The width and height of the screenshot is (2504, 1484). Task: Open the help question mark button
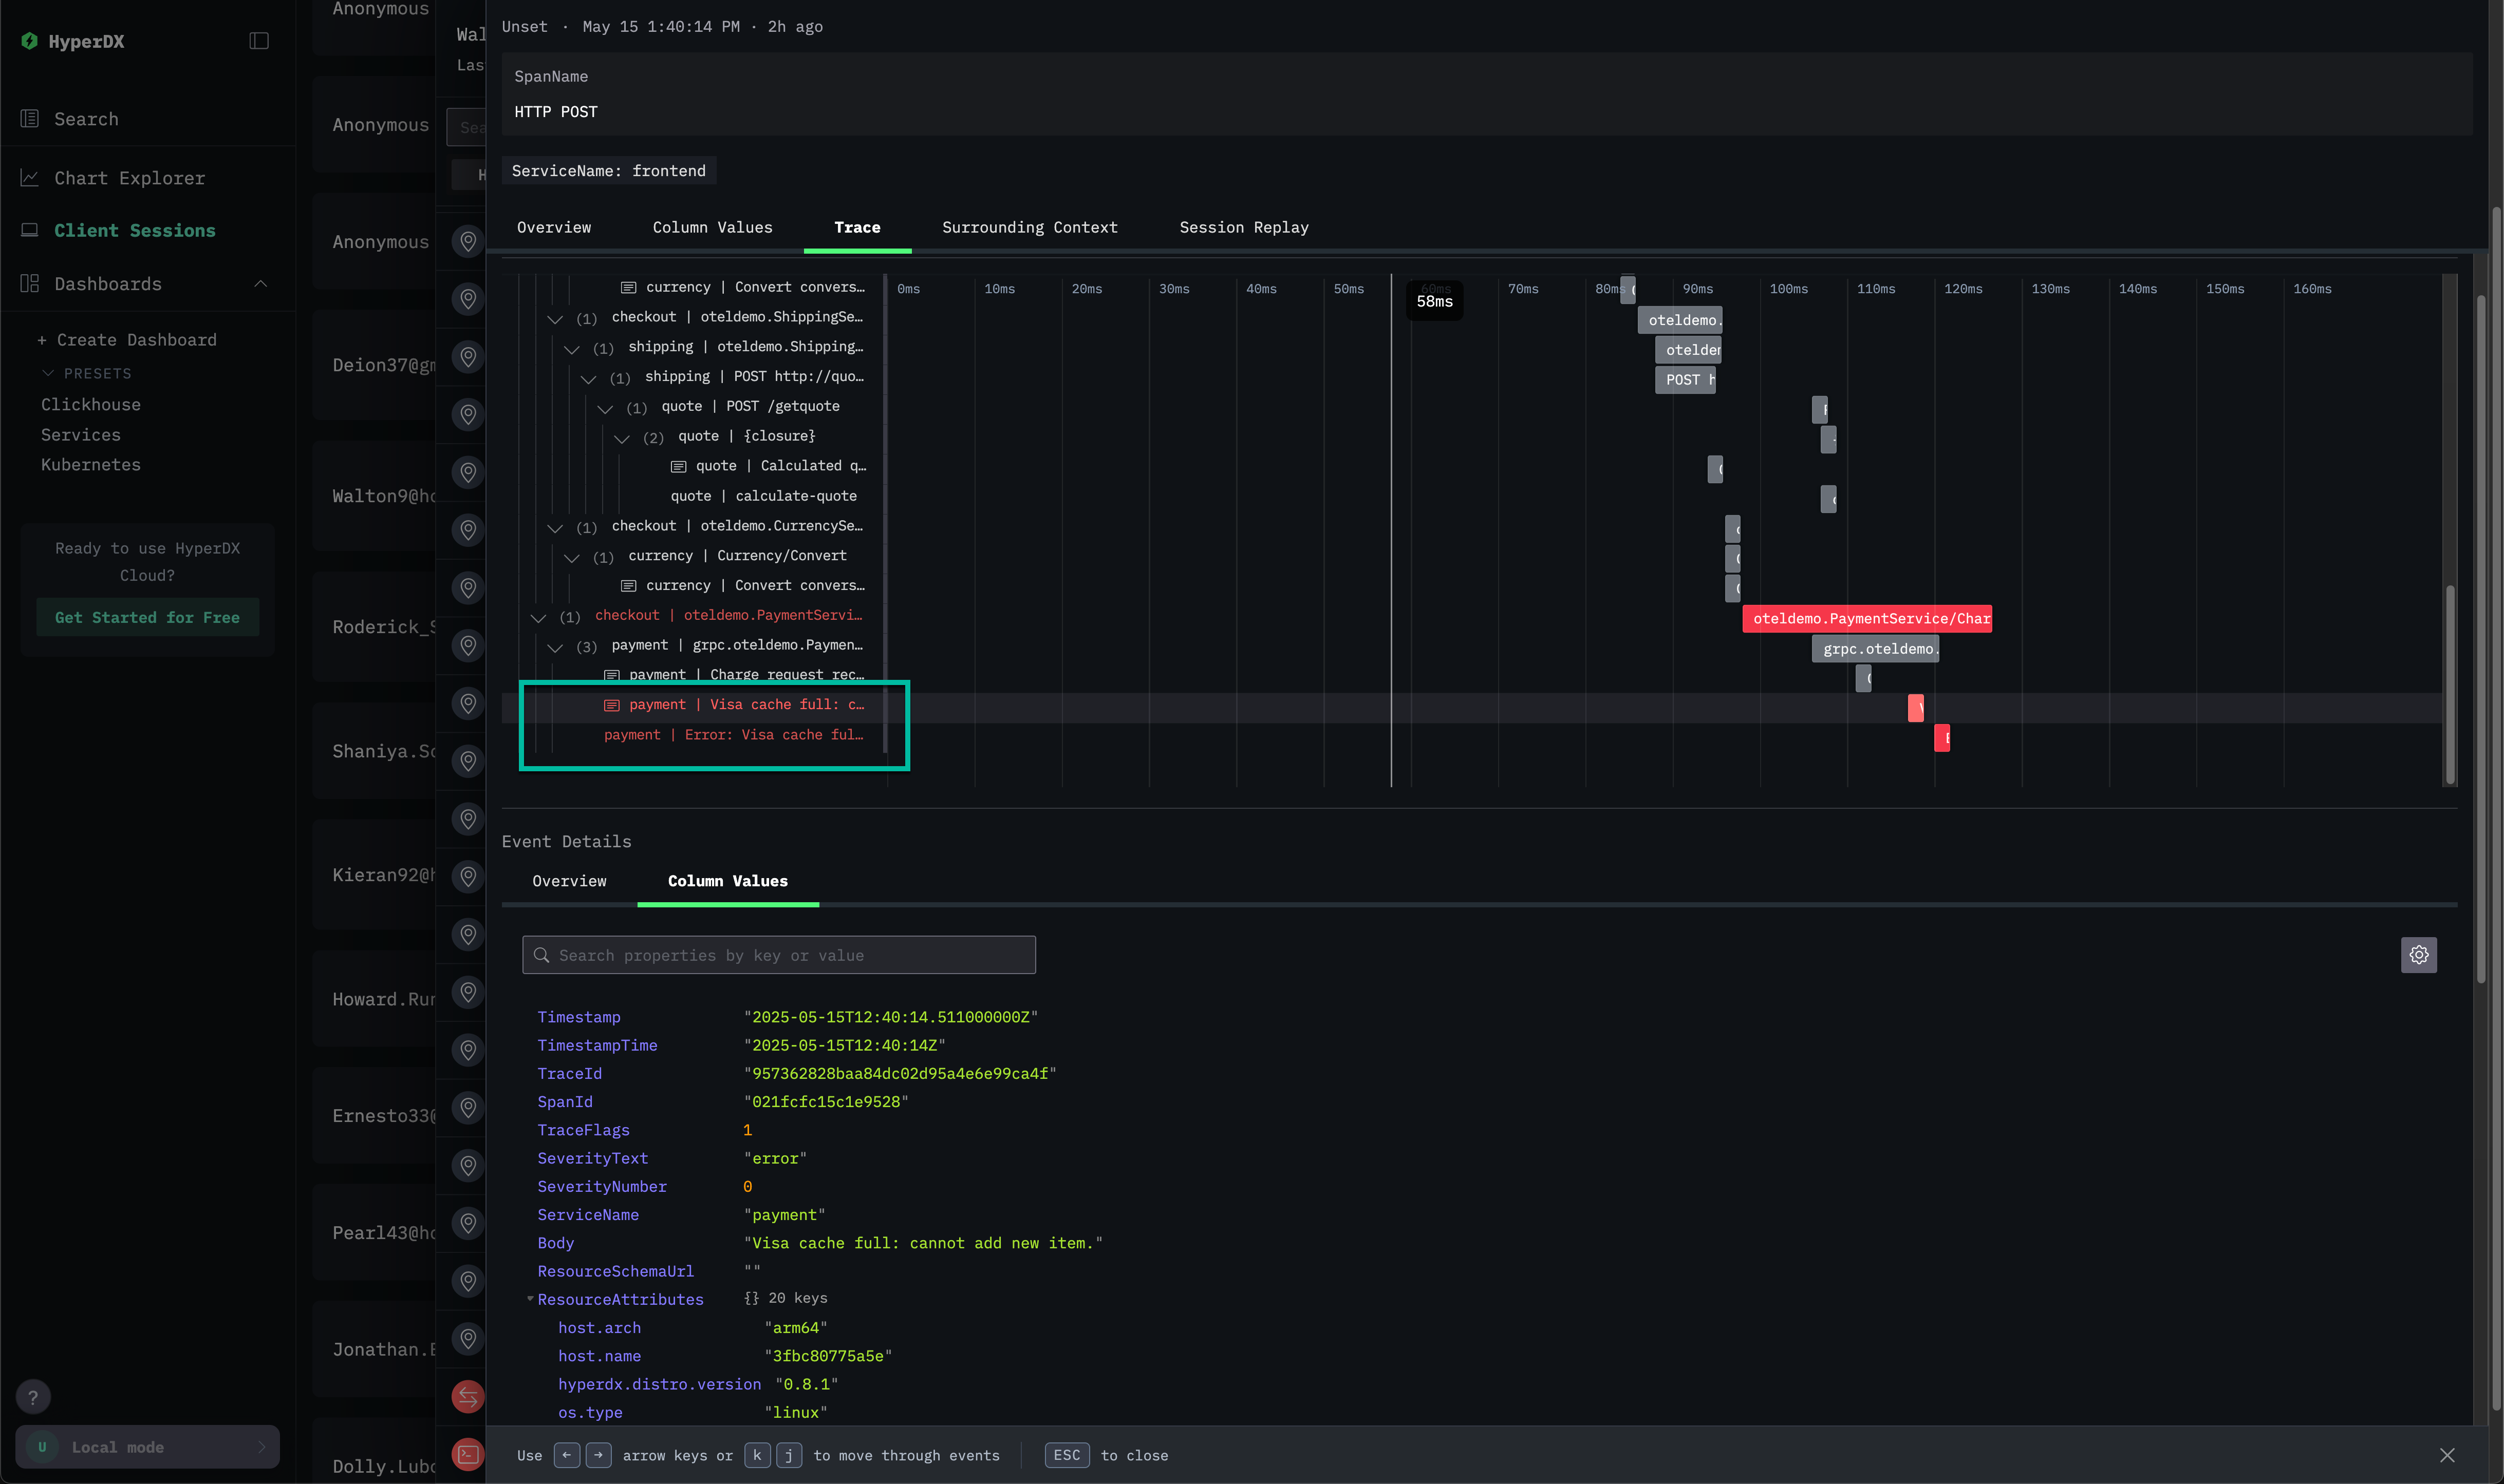tap(33, 1397)
